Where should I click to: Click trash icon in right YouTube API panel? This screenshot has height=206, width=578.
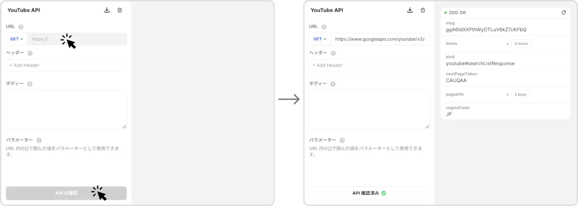[423, 10]
